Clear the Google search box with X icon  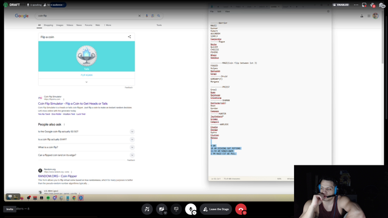tap(139, 16)
